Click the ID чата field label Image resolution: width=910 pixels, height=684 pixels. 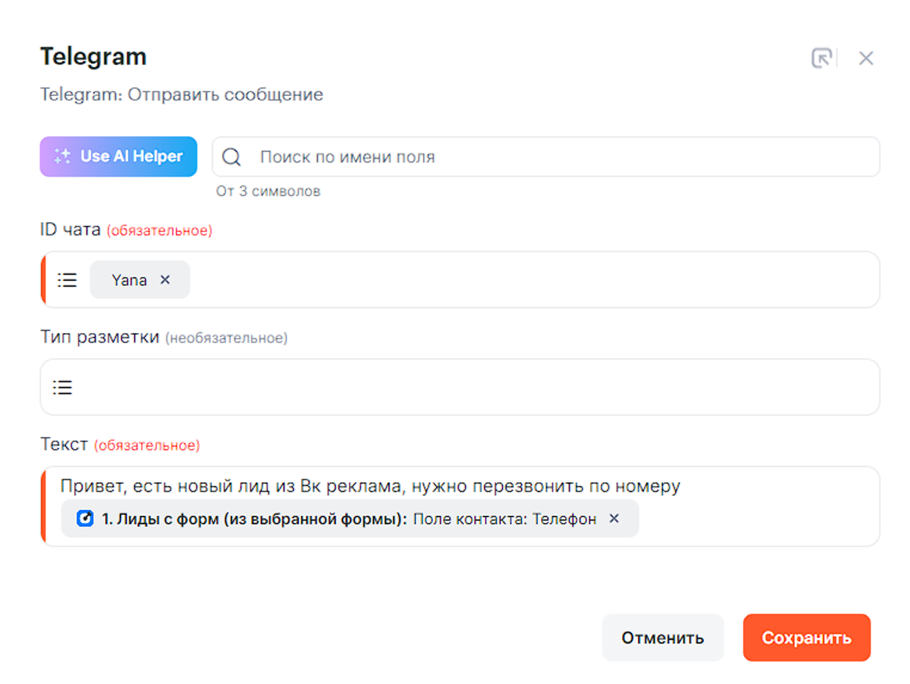(x=70, y=229)
